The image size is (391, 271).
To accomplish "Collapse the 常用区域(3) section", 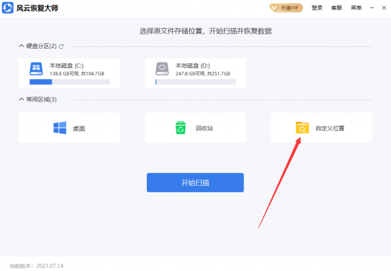I will click(22, 99).
